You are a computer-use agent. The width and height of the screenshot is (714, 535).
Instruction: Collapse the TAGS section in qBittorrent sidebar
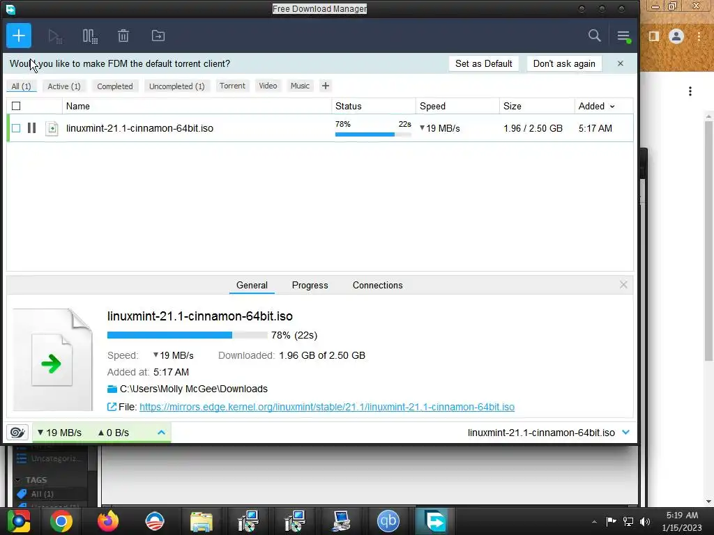pos(17,480)
